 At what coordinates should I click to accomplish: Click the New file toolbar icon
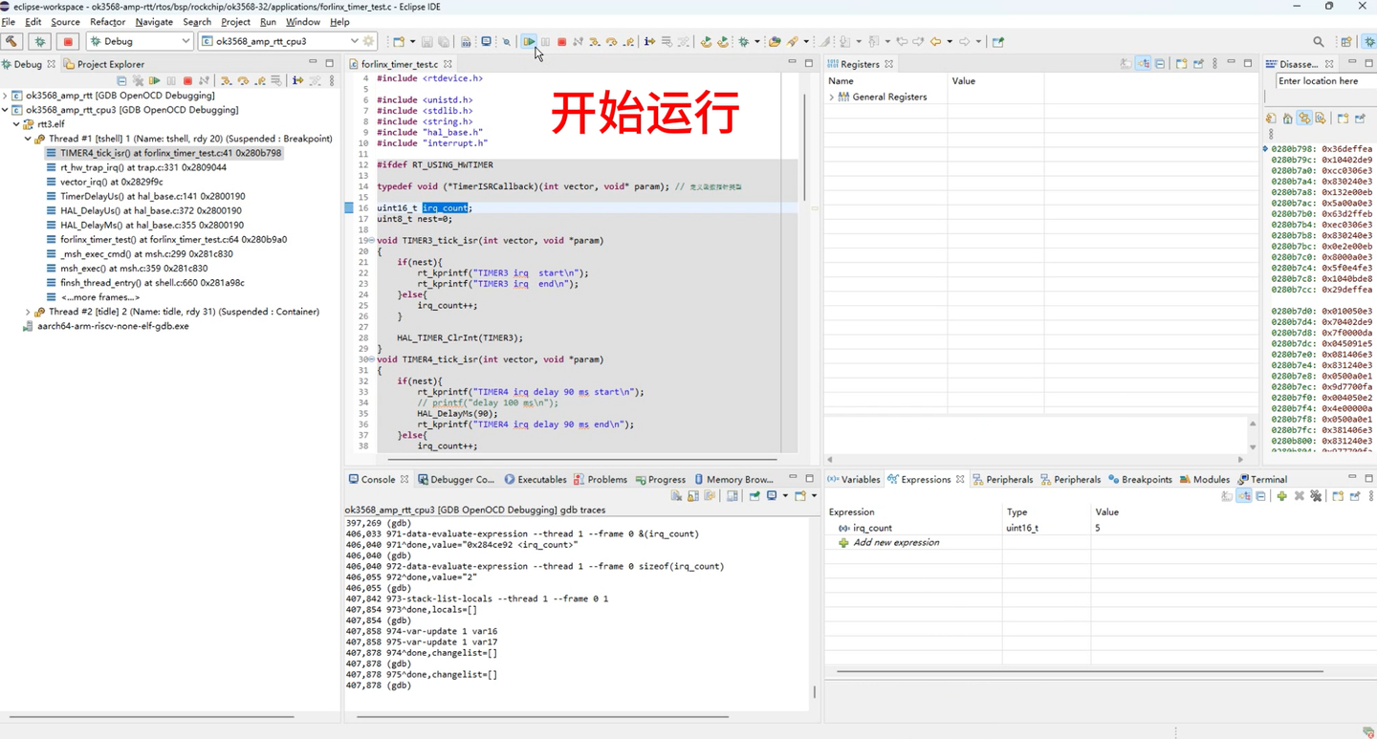tap(399, 42)
